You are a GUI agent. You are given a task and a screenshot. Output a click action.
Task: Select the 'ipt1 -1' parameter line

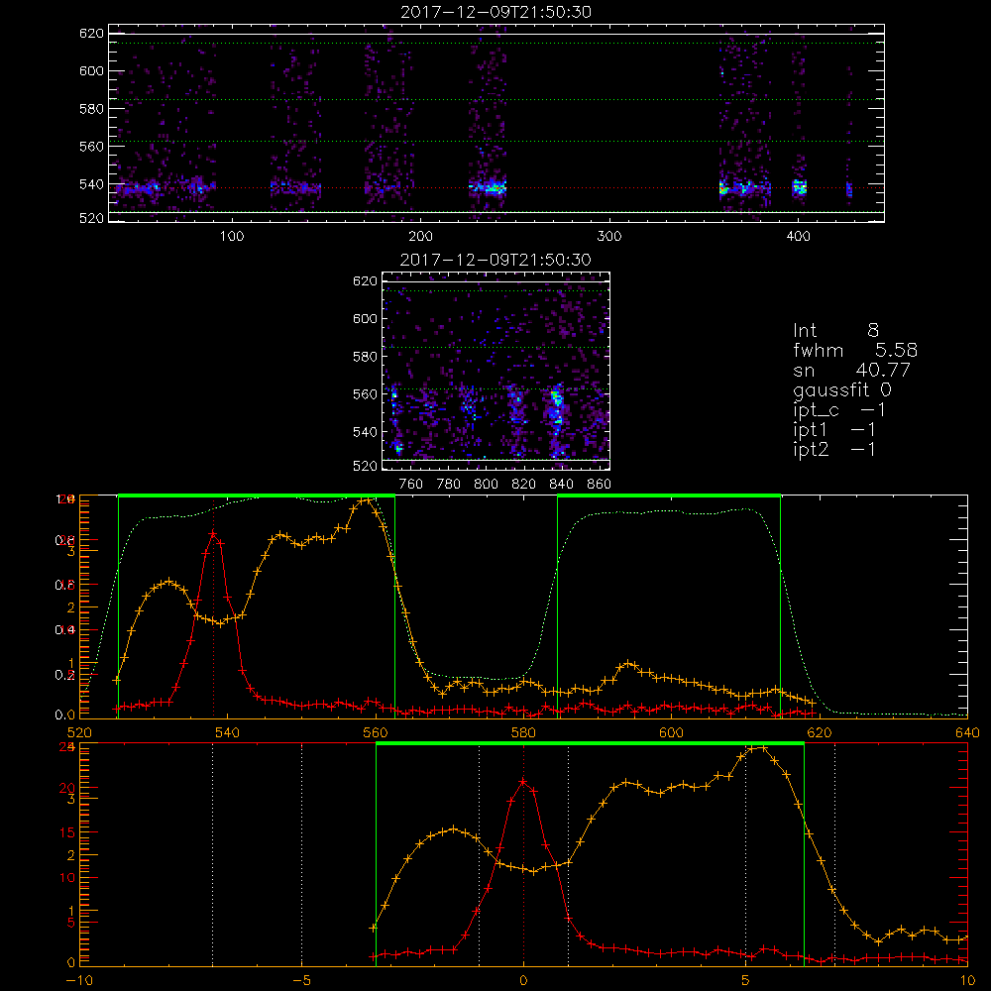[x=834, y=430]
